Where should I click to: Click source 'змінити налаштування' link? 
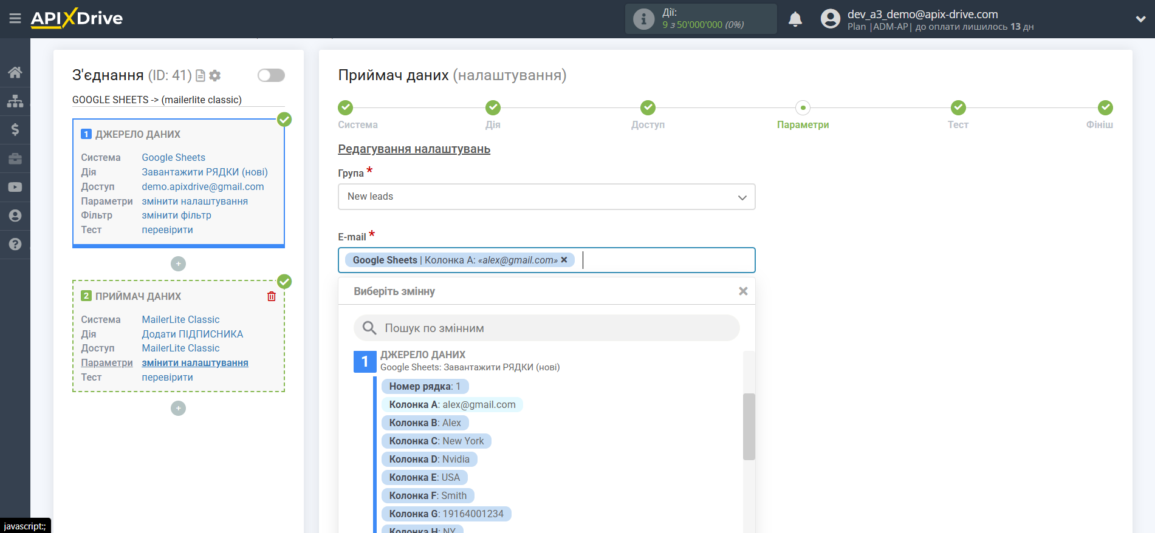(194, 201)
